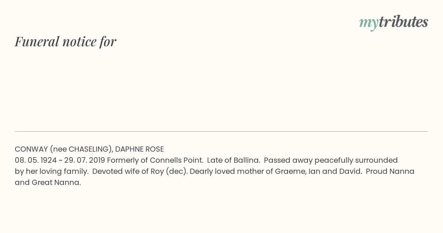Select the grey "tributes" part of logo
Viewport: 443px width, 233px height.
pyautogui.click(x=403, y=21)
